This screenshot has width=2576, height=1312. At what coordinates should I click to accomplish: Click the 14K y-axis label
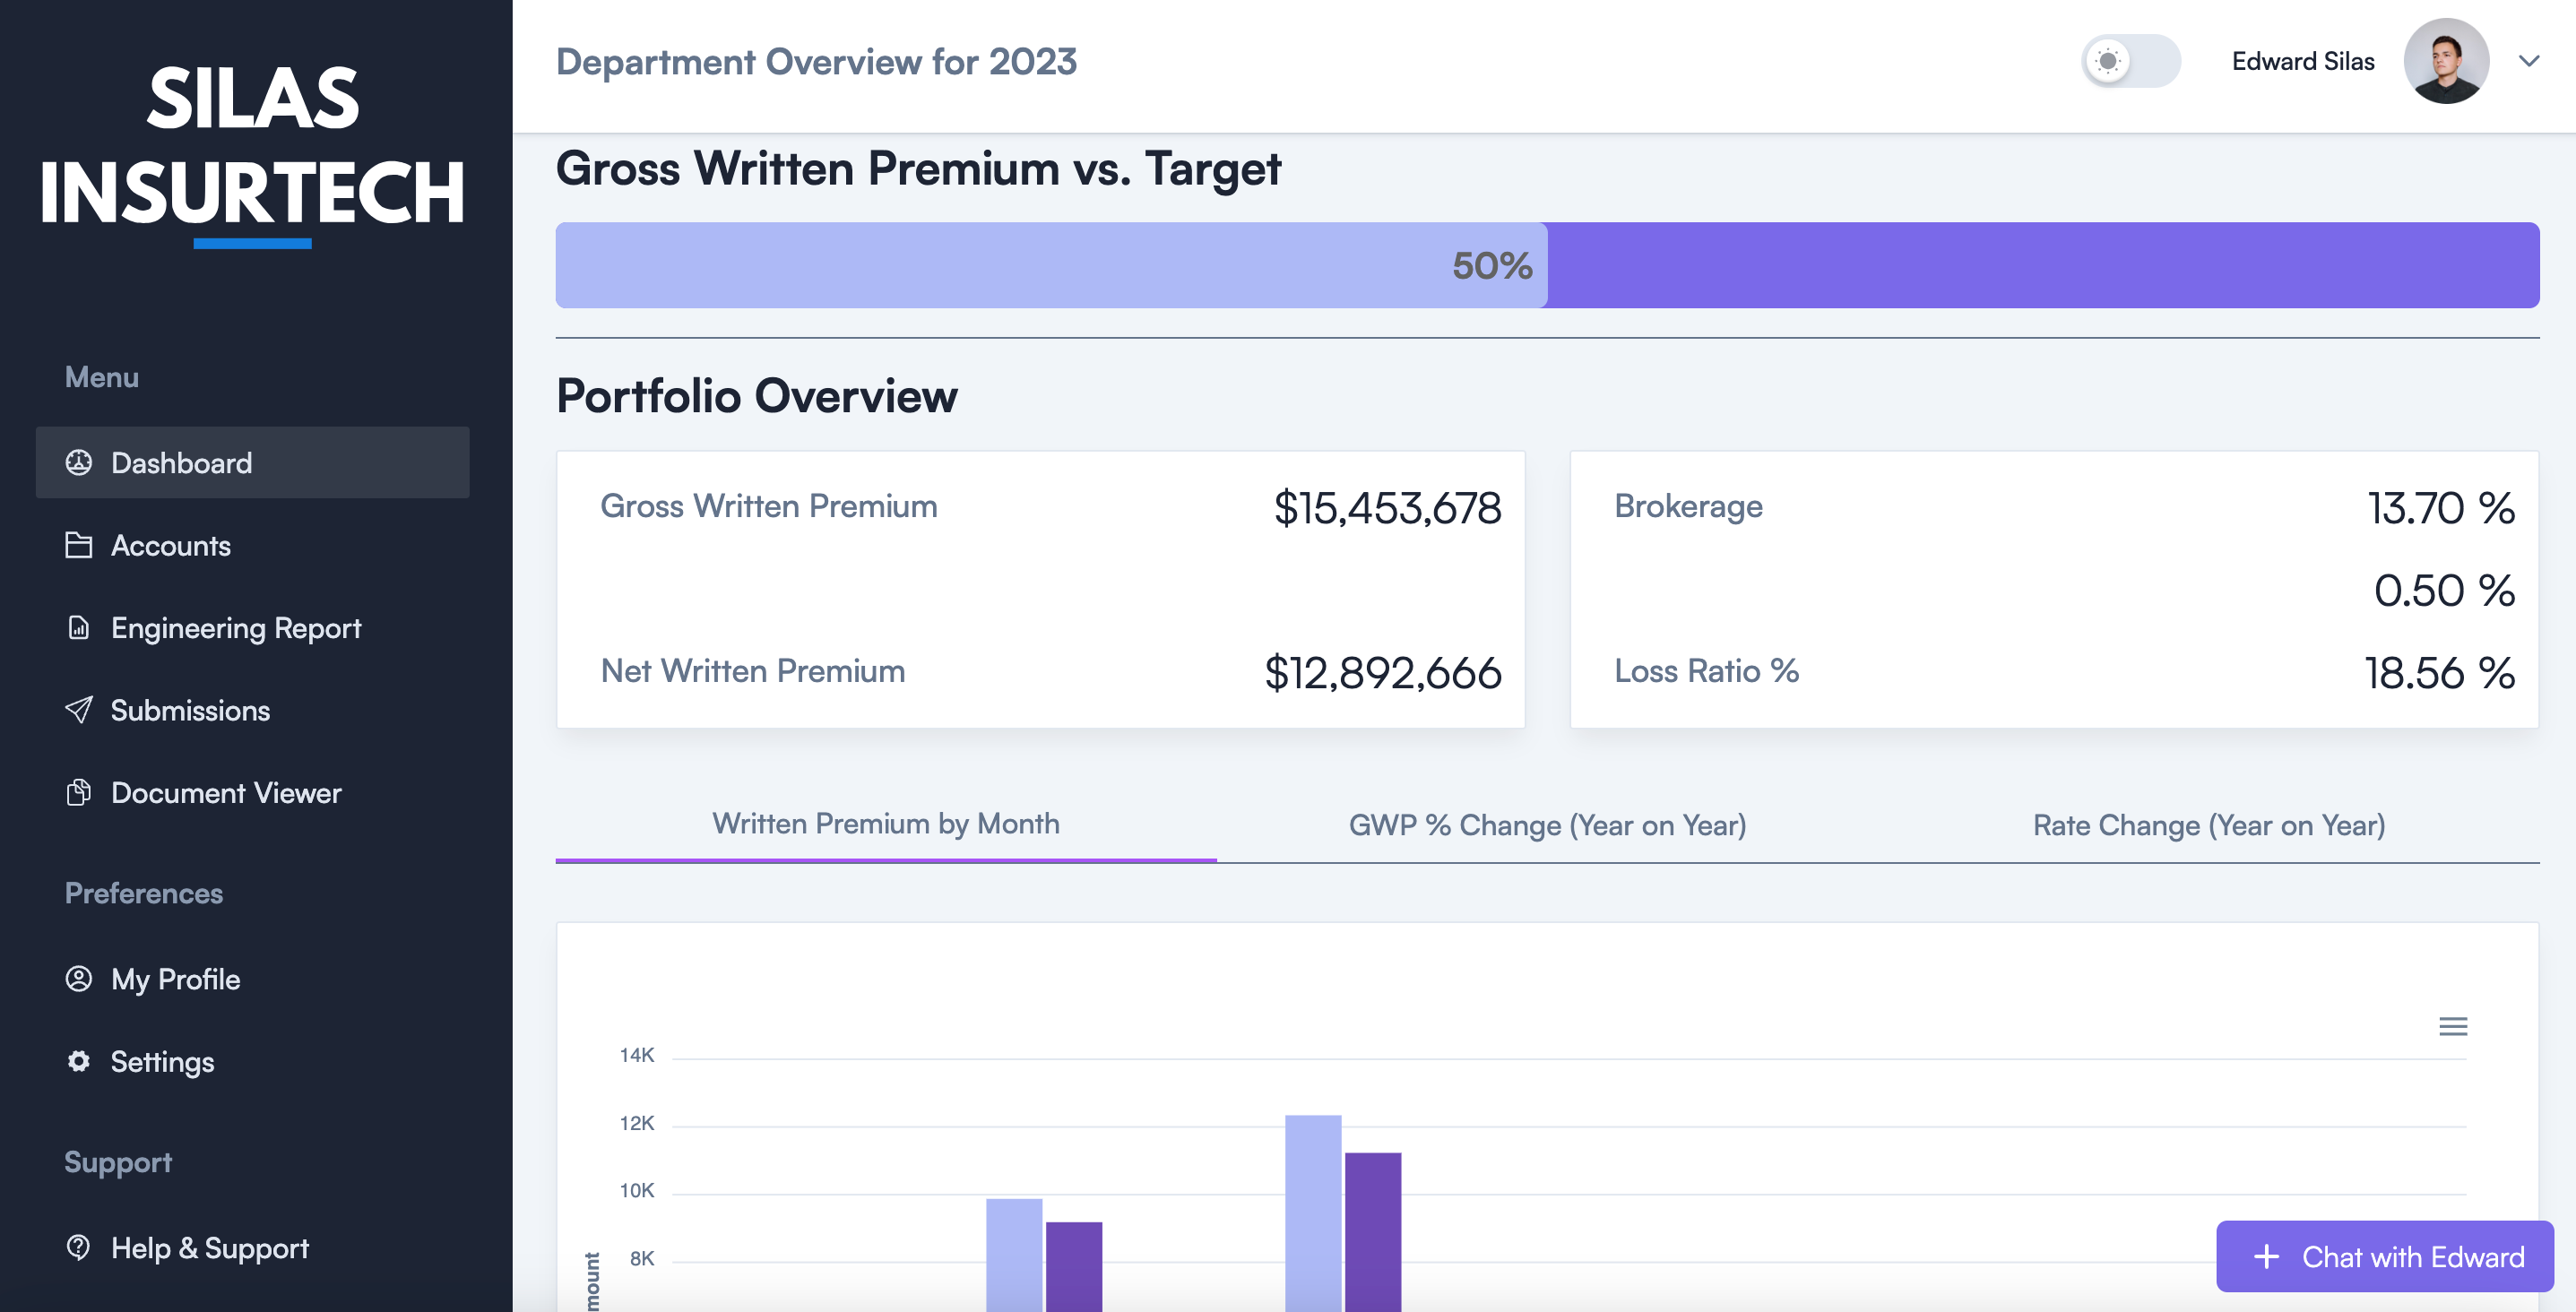(637, 1055)
